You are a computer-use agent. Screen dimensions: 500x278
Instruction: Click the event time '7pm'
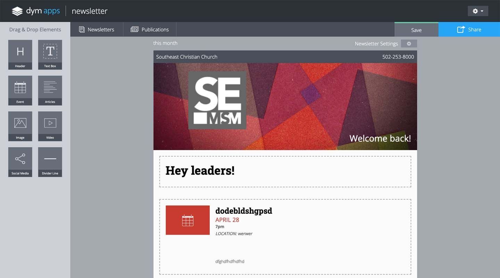[220, 227]
